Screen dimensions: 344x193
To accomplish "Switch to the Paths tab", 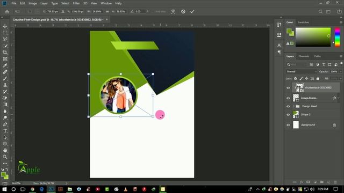I will (317, 56).
